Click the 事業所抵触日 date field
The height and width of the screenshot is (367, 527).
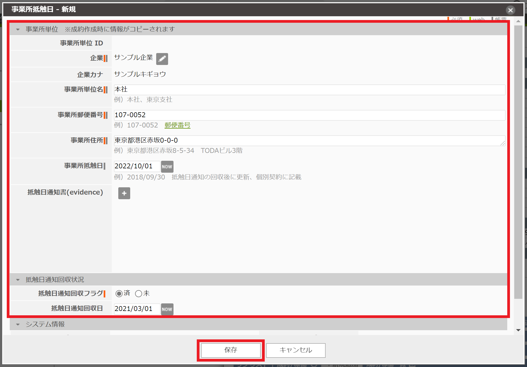click(137, 166)
